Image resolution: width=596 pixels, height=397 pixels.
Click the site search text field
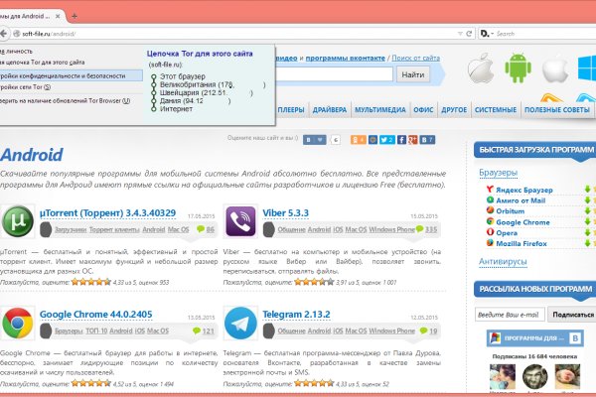(x=335, y=74)
